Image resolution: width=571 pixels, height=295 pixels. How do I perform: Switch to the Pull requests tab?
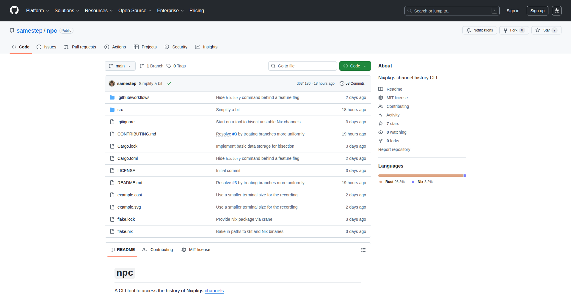(80, 47)
